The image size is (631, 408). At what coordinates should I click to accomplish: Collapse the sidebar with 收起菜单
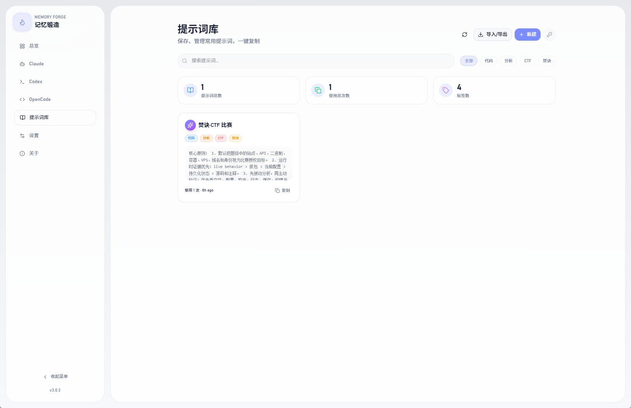coord(55,377)
